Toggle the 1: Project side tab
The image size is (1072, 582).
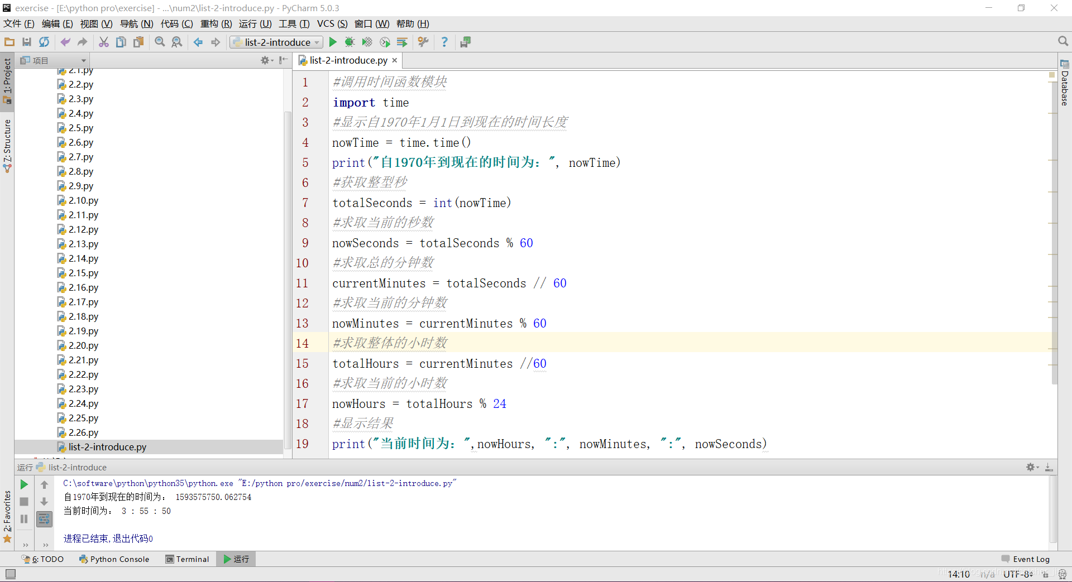tap(7, 81)
